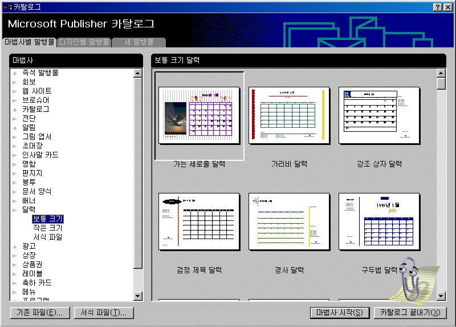This screenshot has height=327, width=456.
Task: Select 카탈로그 wizard entry
Action: pos(35,109)
